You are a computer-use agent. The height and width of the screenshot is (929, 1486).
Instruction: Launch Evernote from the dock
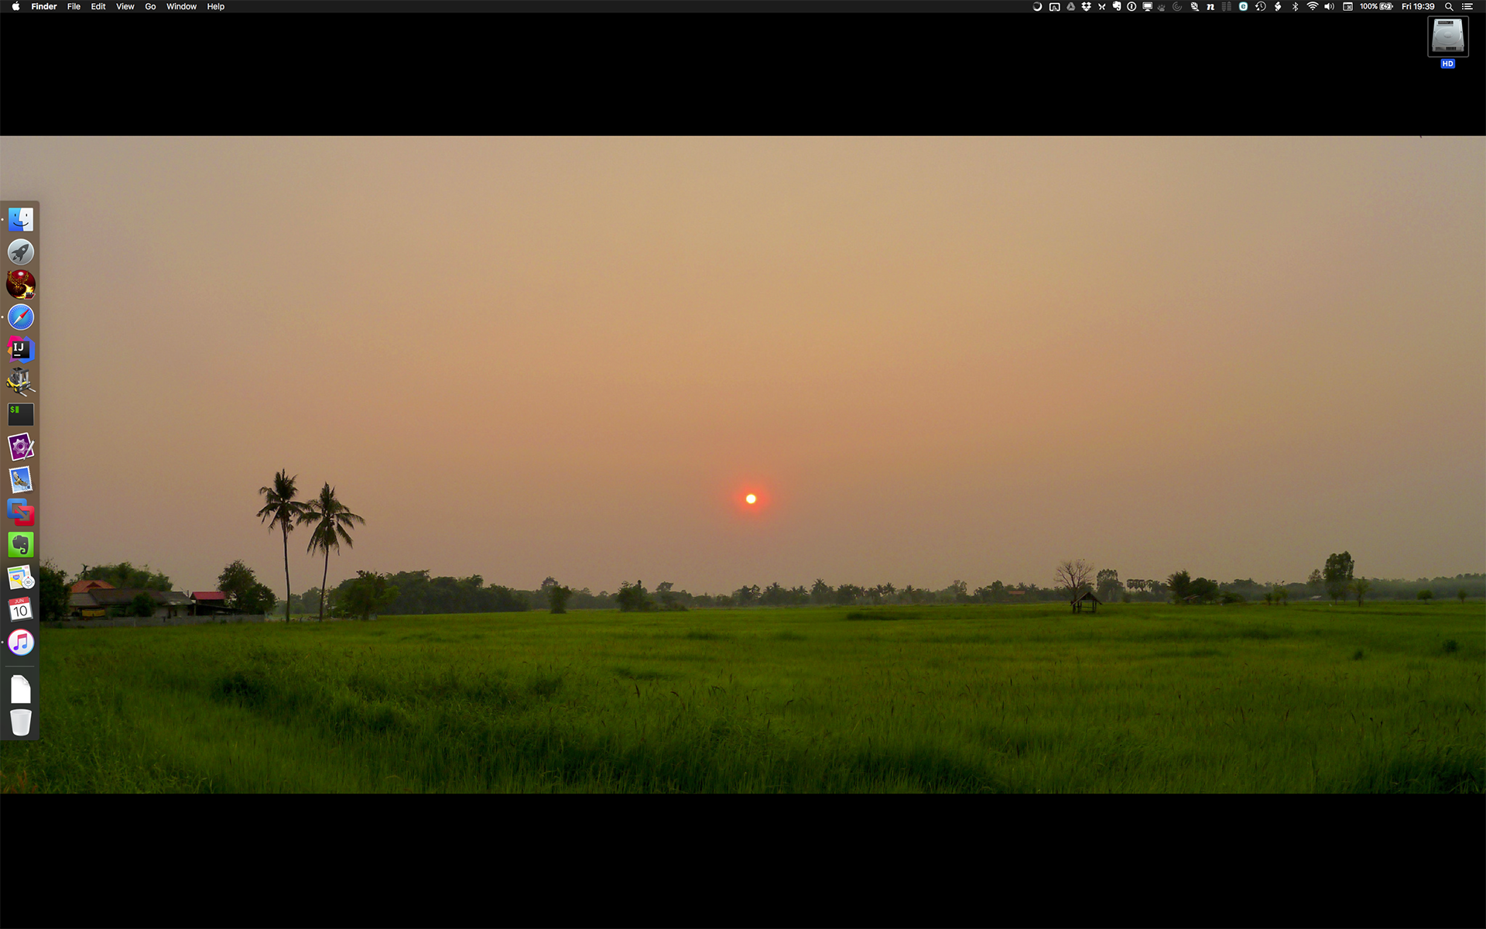point(21,545)
